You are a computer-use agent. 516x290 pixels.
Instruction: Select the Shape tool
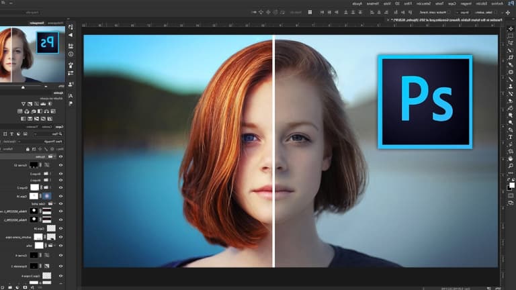point(511,151)
